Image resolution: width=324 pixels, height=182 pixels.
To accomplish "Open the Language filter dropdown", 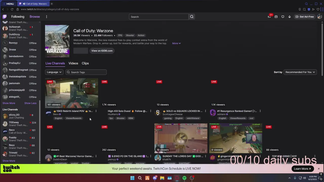I will pyautogui.click(x=54, y=72).
